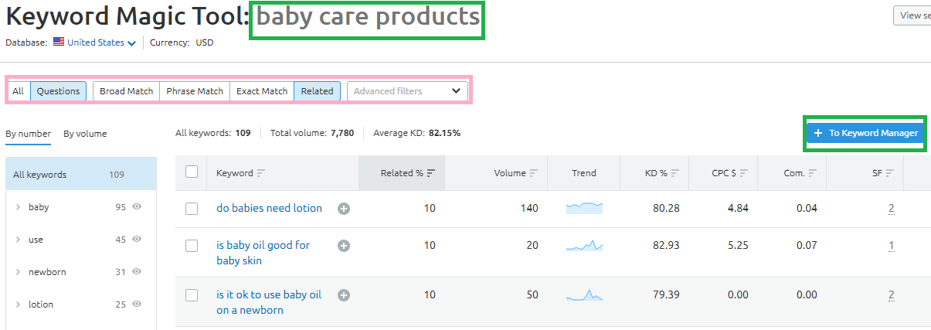Switch to the Broad Match tab
The height and width of the screenshot is (330, 931).
click(x=127, y=91)
